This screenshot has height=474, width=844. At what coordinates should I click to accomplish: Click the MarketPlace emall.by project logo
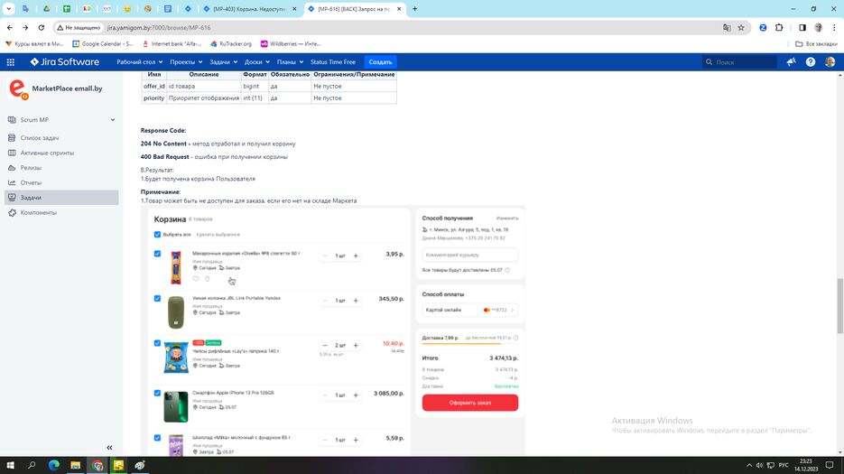[x=18, y=88]
